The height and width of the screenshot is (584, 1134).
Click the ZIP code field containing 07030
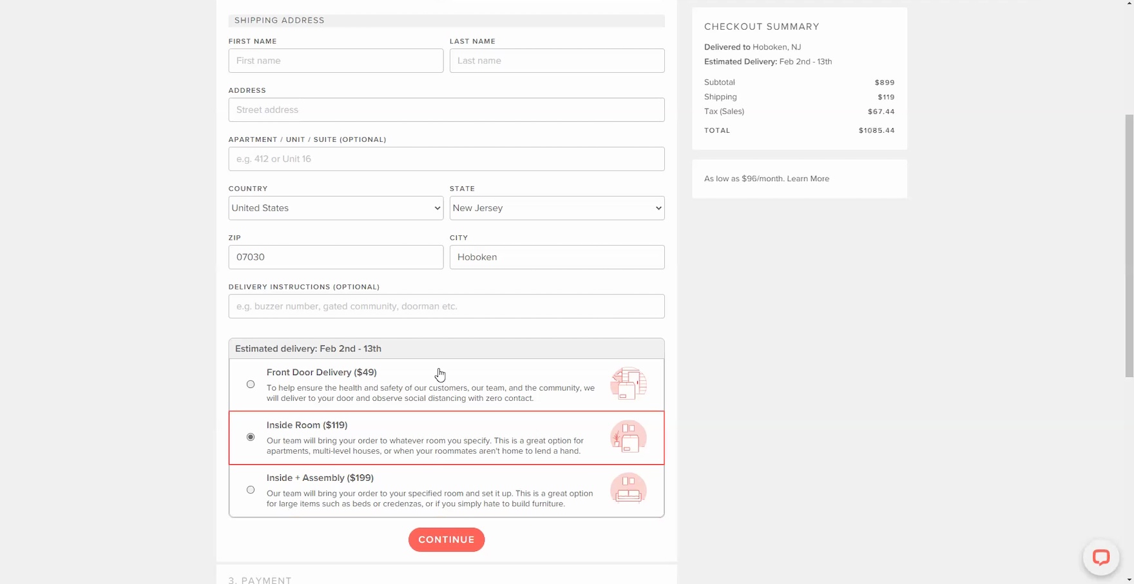(x=336, y=257)
